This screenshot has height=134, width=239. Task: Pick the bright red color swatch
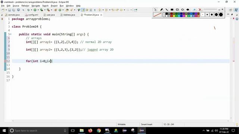point(171,16)
